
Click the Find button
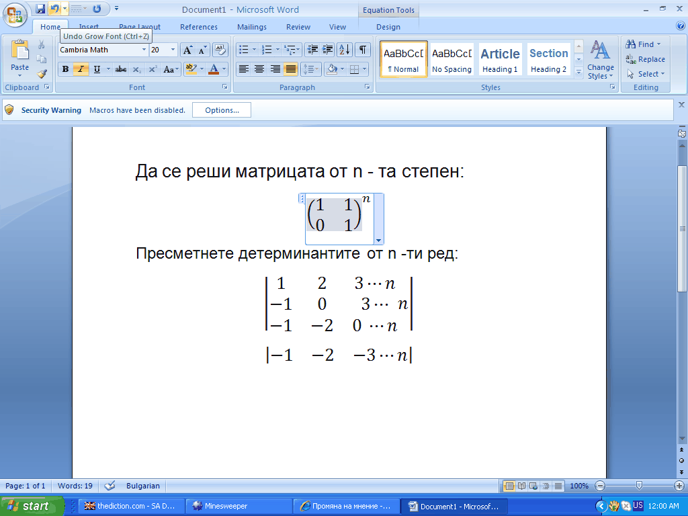(643, 44)
